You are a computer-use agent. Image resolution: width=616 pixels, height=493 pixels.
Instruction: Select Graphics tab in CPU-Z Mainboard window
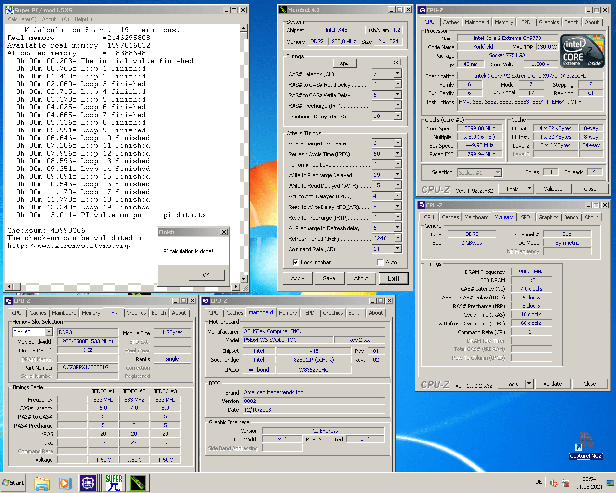(333, 313)
